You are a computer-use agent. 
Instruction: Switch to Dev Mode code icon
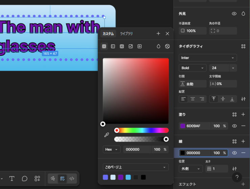click(x=72, y=178)
